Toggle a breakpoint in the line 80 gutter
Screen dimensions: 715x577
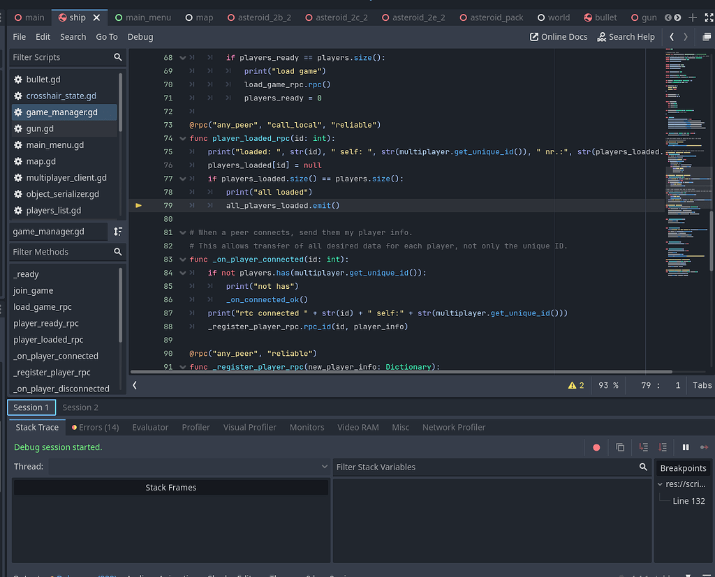pos(139,218)
